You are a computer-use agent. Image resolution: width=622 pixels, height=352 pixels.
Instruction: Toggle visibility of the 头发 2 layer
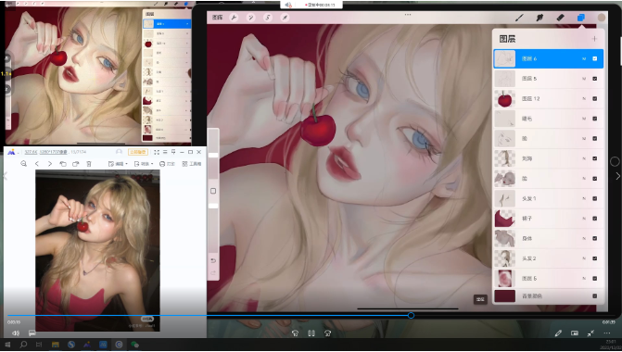[594, 258]
